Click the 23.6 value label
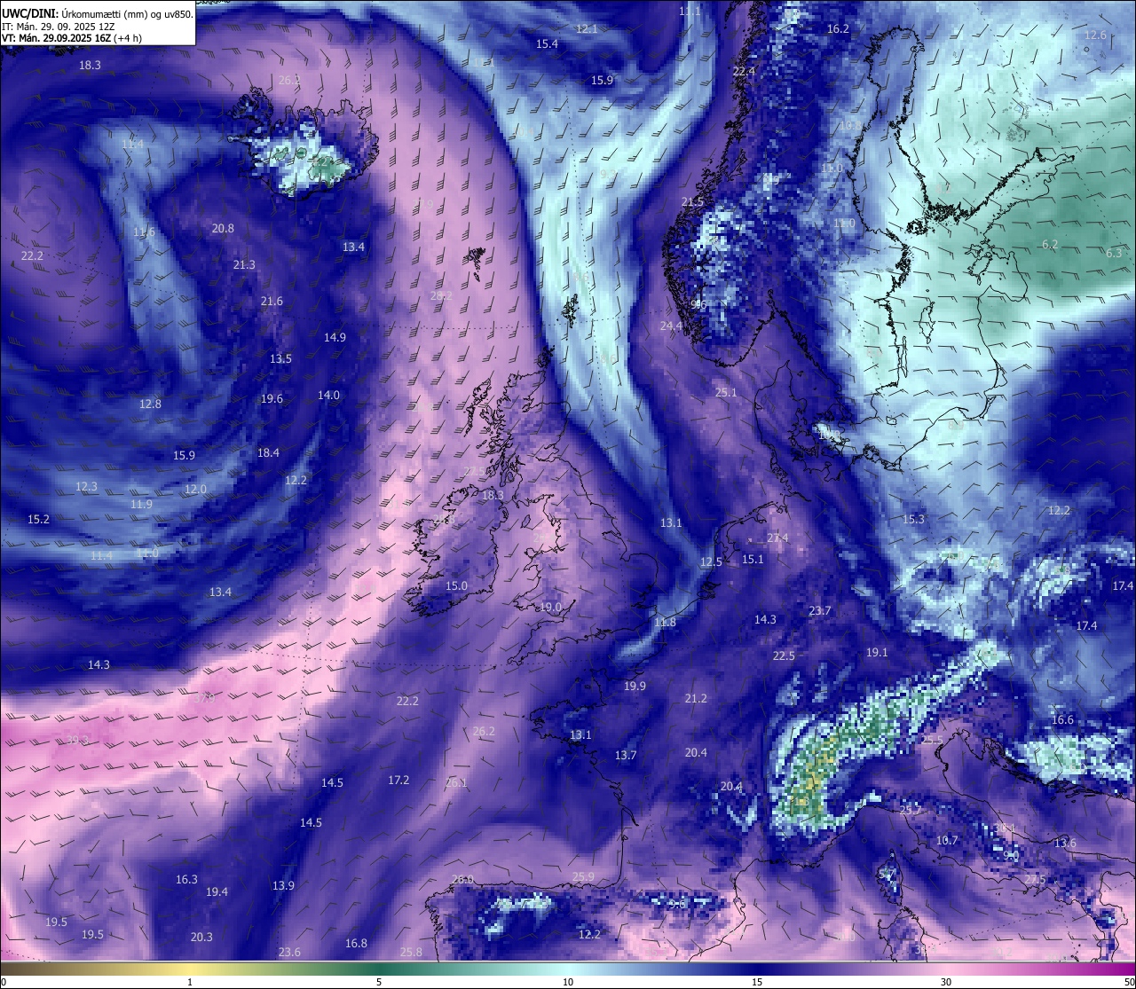The height and width of the screenshot is (989, 1136). (289, 952)
